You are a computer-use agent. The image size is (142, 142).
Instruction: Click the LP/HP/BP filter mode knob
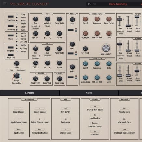click(x=85, y=34)
